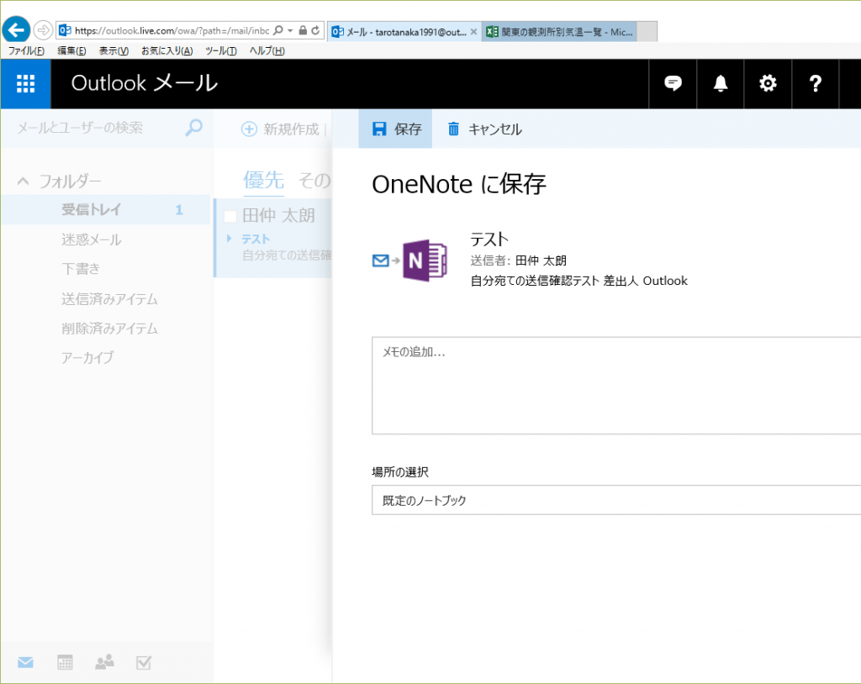The image size is (861, 684).
Task: Click the キャンセル button
Action: (x=484, y=129)
